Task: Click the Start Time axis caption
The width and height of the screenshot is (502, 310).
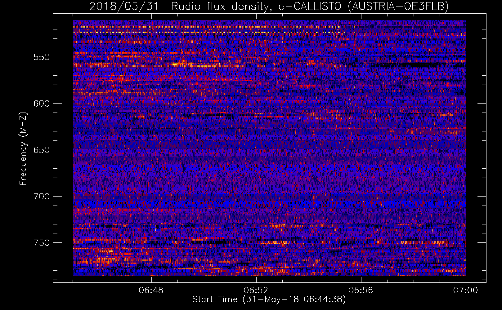Action: pyautogui.click(x=269, y=299)
